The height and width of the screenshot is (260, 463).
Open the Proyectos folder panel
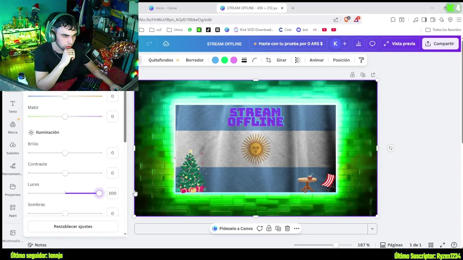click(13, 190)
